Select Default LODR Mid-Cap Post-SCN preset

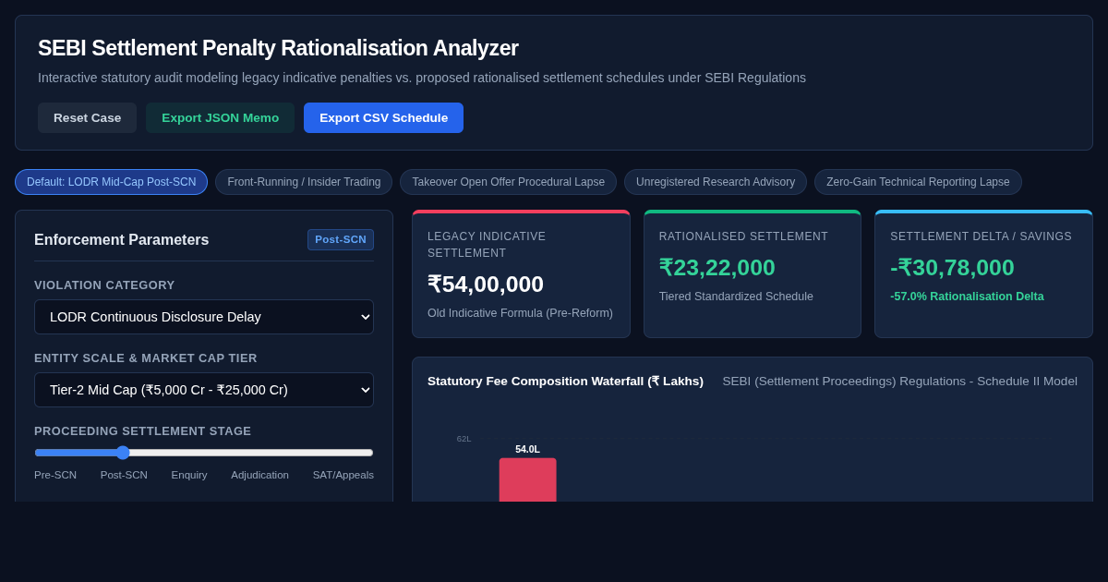click(111, 182)
